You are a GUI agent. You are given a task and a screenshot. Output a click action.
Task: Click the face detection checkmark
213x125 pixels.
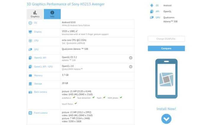(x=93, y=97)
